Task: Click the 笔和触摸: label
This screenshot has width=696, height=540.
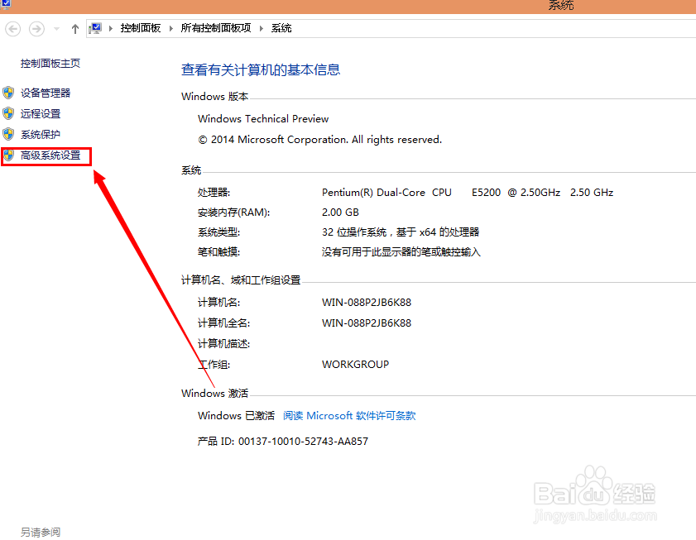Action: 218,252
